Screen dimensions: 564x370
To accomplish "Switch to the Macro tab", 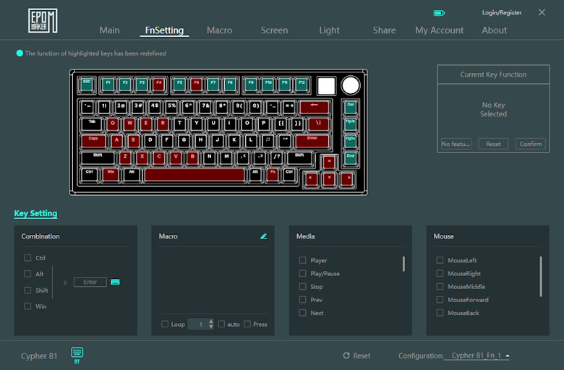I will pyautogui.click(x=219, y=30).
